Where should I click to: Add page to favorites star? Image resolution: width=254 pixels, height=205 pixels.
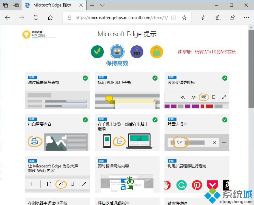(x=184, y=17)
